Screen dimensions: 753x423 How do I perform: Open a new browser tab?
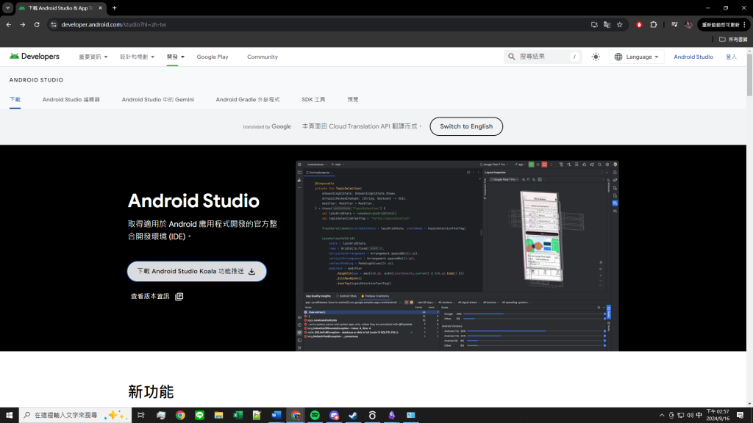click(x=114, y=7)
